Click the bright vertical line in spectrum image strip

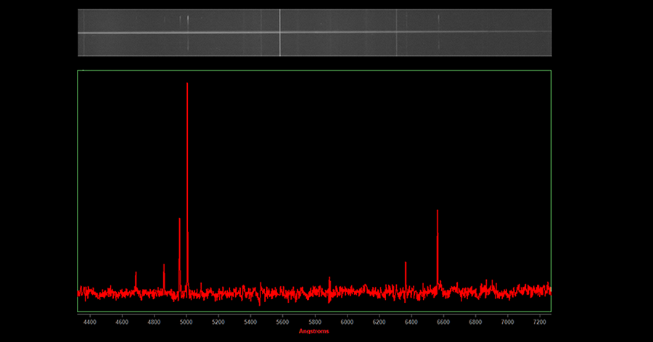coord(280,33)
